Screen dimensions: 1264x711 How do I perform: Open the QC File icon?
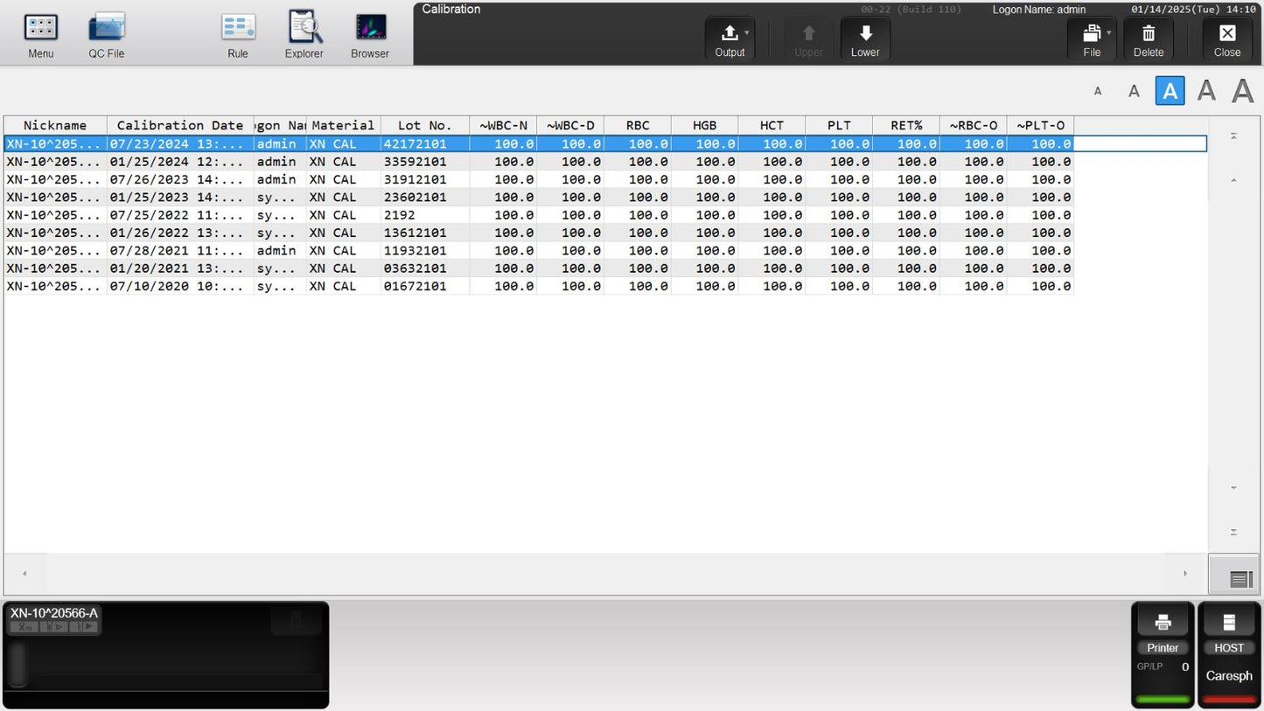coord(107,36)
